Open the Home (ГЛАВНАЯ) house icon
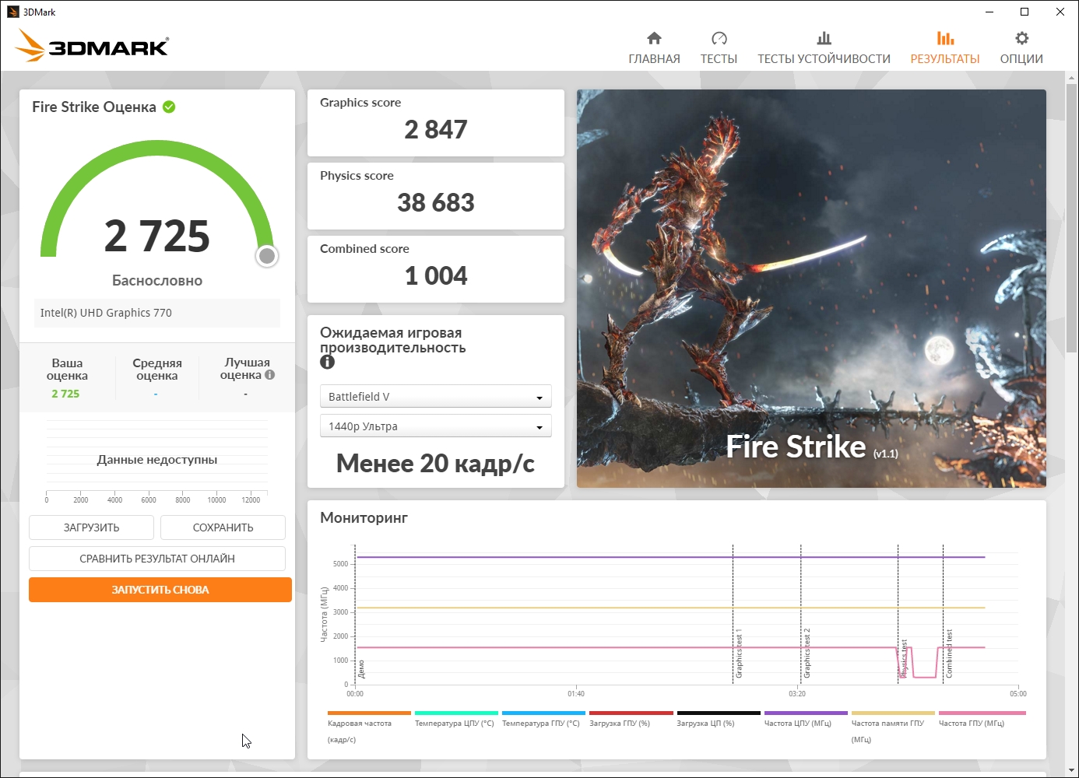 coord(654,39)
